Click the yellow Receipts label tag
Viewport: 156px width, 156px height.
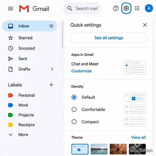click(x=11, y=125)
